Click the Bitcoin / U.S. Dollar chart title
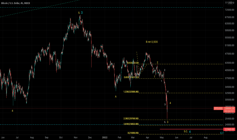The image size is (237, 140). click(16, 3)
